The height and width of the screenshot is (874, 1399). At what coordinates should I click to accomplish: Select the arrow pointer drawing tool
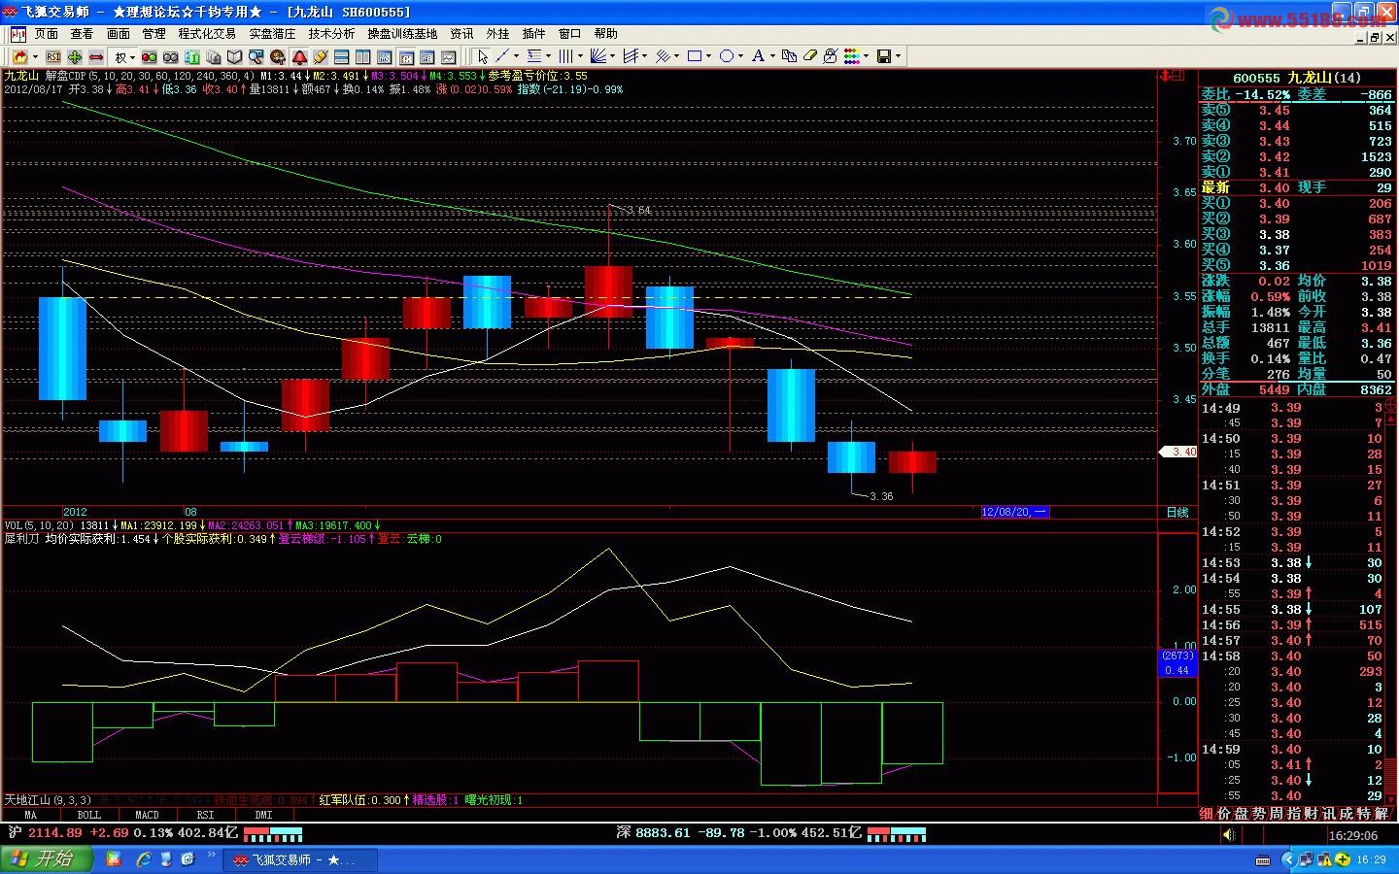(x=482, y=57)
